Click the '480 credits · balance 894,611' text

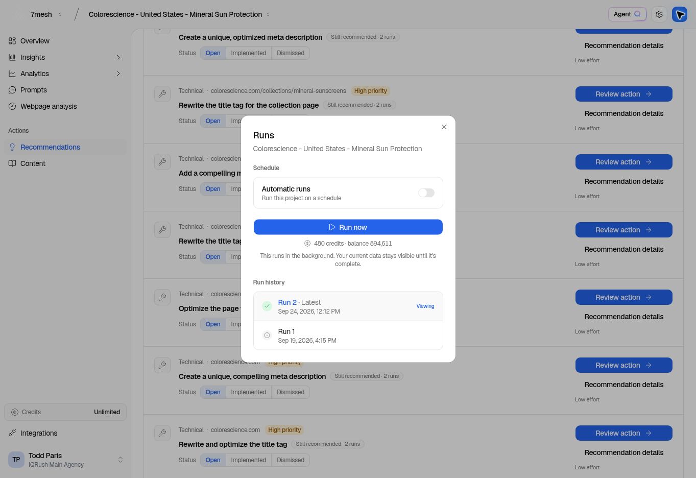coord(353,244)
